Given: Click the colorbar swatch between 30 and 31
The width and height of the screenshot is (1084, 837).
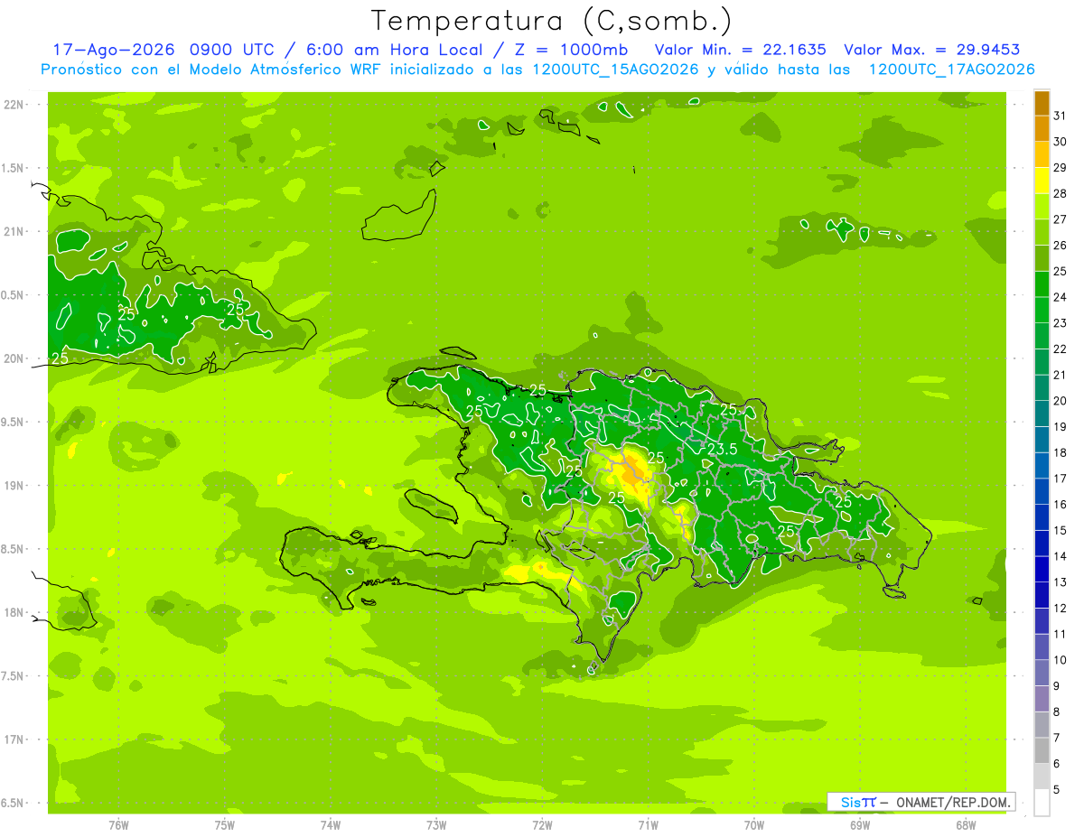Looking at the screenshot, I should 1042,129.
